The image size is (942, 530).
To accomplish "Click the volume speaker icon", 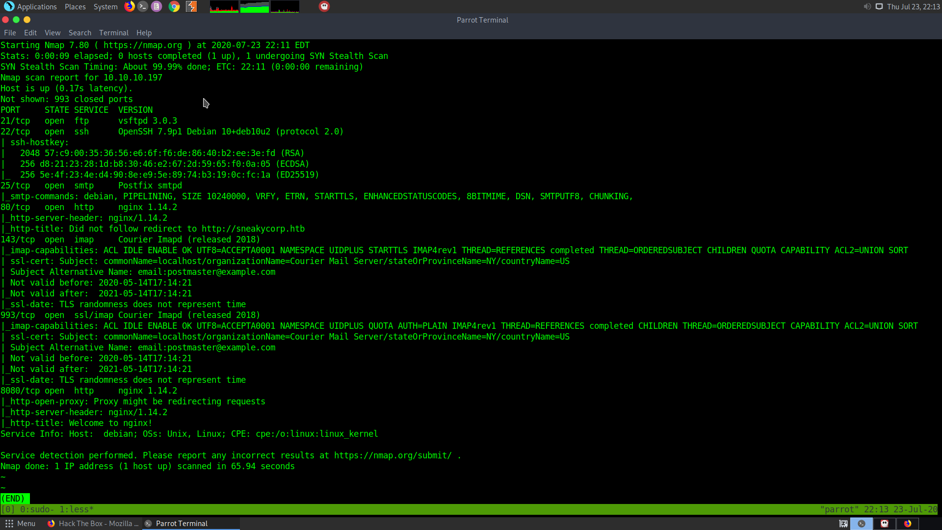I will pyautogui.click(x=867, y=6).
